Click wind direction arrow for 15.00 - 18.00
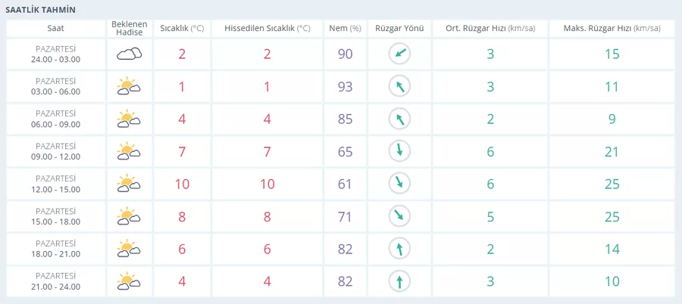The image size is (682, 304). (399, 216)
